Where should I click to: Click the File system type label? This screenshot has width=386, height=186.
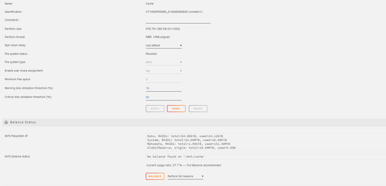[x=15, y=62]
